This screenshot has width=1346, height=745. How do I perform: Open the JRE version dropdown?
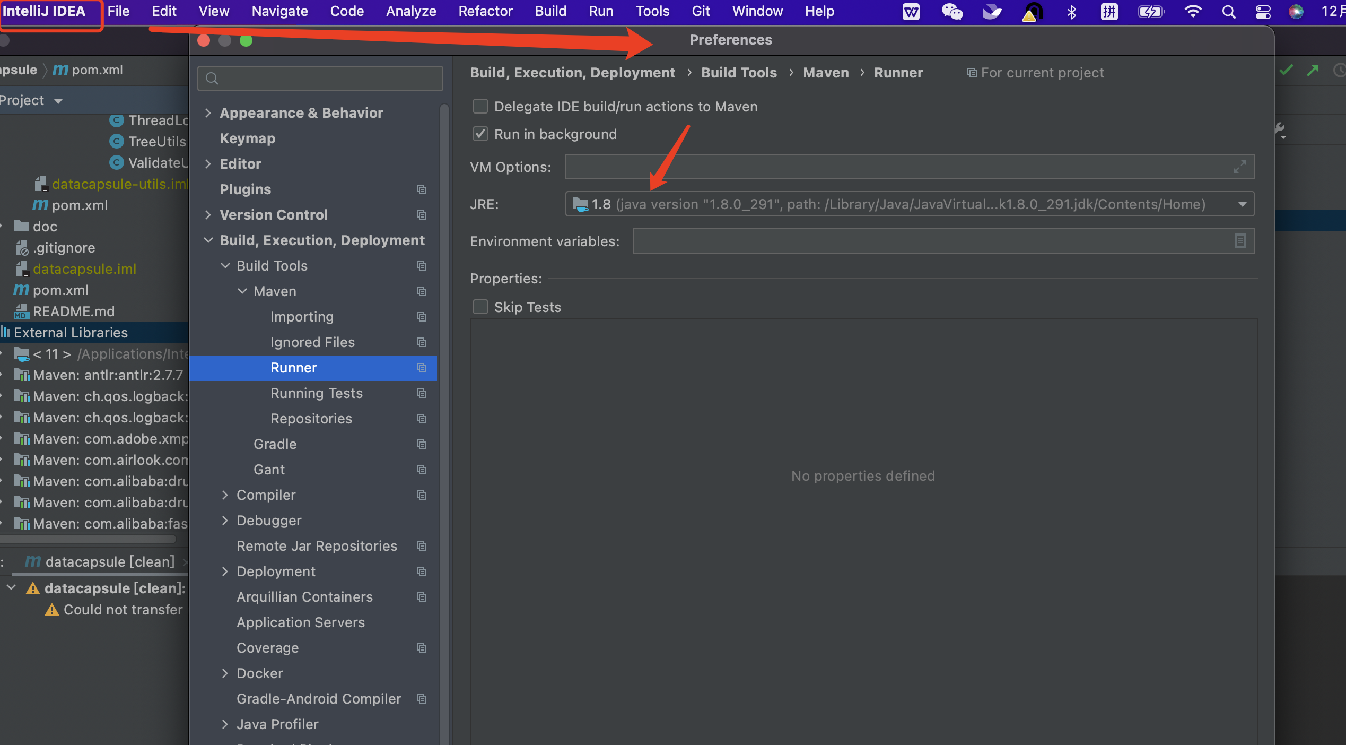point(1242,204)
